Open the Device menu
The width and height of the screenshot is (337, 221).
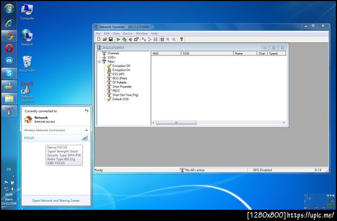pos(127,34)
